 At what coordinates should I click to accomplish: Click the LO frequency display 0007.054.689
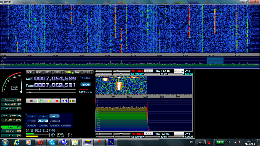(x=55, y=79)
